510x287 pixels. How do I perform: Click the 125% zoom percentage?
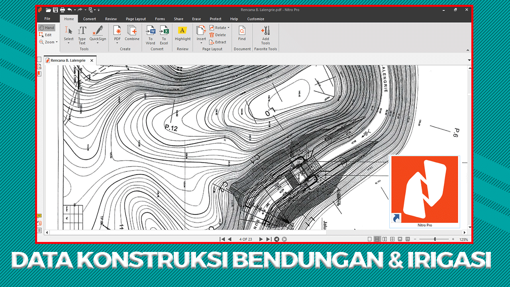[x=463, y=240]
